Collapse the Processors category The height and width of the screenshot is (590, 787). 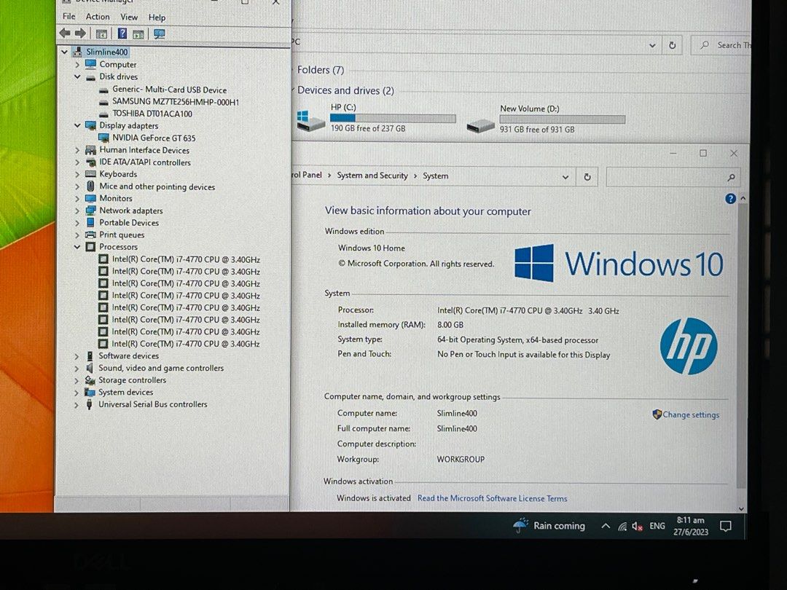pyautogui.click(x=77, y=246)
